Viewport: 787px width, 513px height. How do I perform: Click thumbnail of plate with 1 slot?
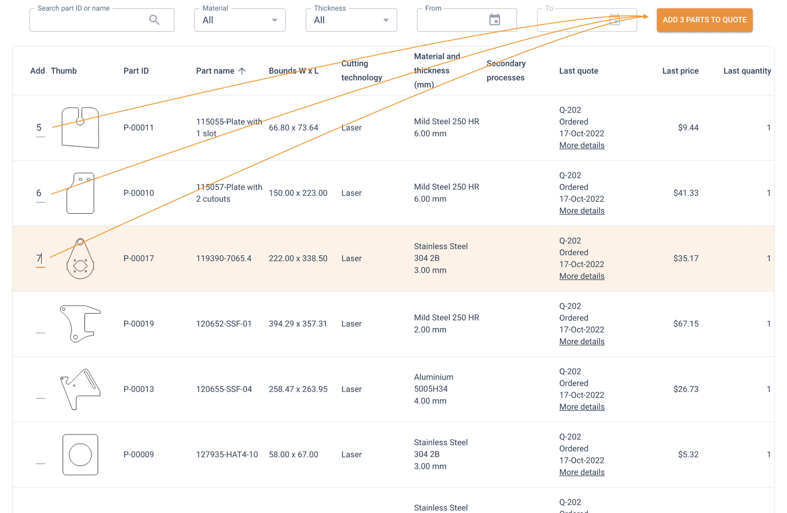[80, 128]
